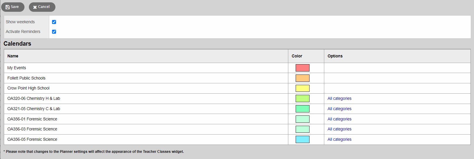
Task: Click the Options column header
Action: 335,56
